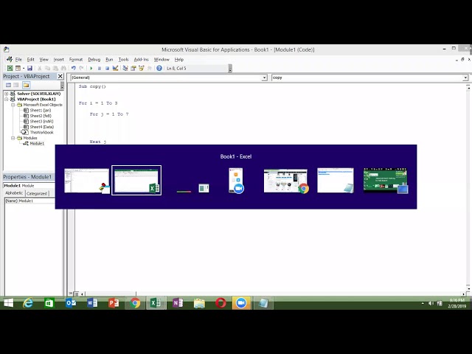Screen dimensions: 472x354
Task: Toggle Design Mode toolbar icon
Action: point(115,69)
